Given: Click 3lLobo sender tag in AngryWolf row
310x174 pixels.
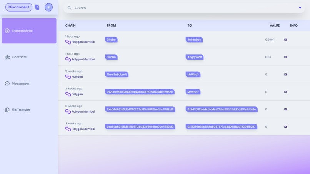Looking at the screenshot, I should [111, 57].
